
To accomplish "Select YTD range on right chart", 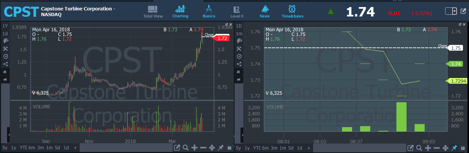I will coord(257,148).
